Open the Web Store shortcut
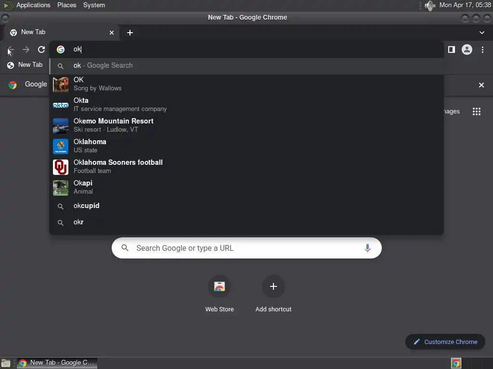The image size is (493, 369). coord(220,294)
